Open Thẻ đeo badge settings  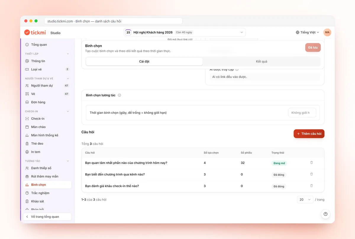(47, 144)
